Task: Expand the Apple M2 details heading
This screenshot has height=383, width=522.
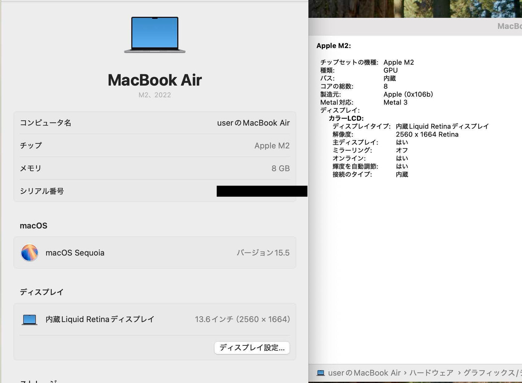Action: pyautogui.click(x=333, y=46)
